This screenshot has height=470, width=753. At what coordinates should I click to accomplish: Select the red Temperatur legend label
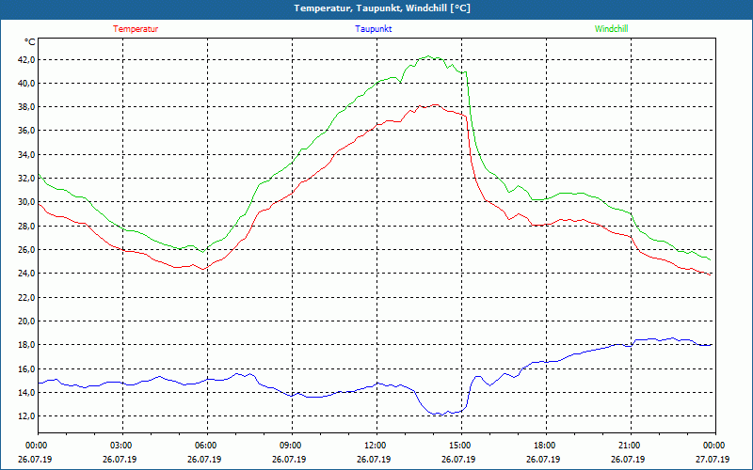coord(136,29)
